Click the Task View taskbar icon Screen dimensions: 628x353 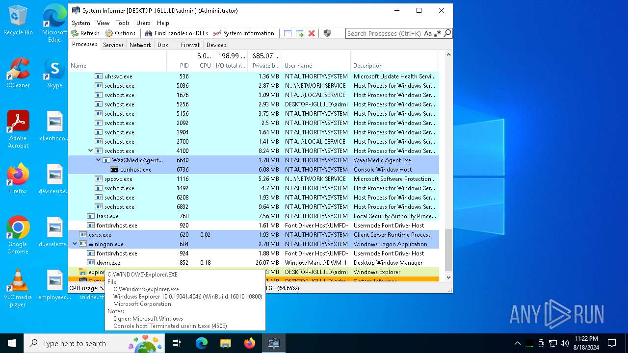177,343
